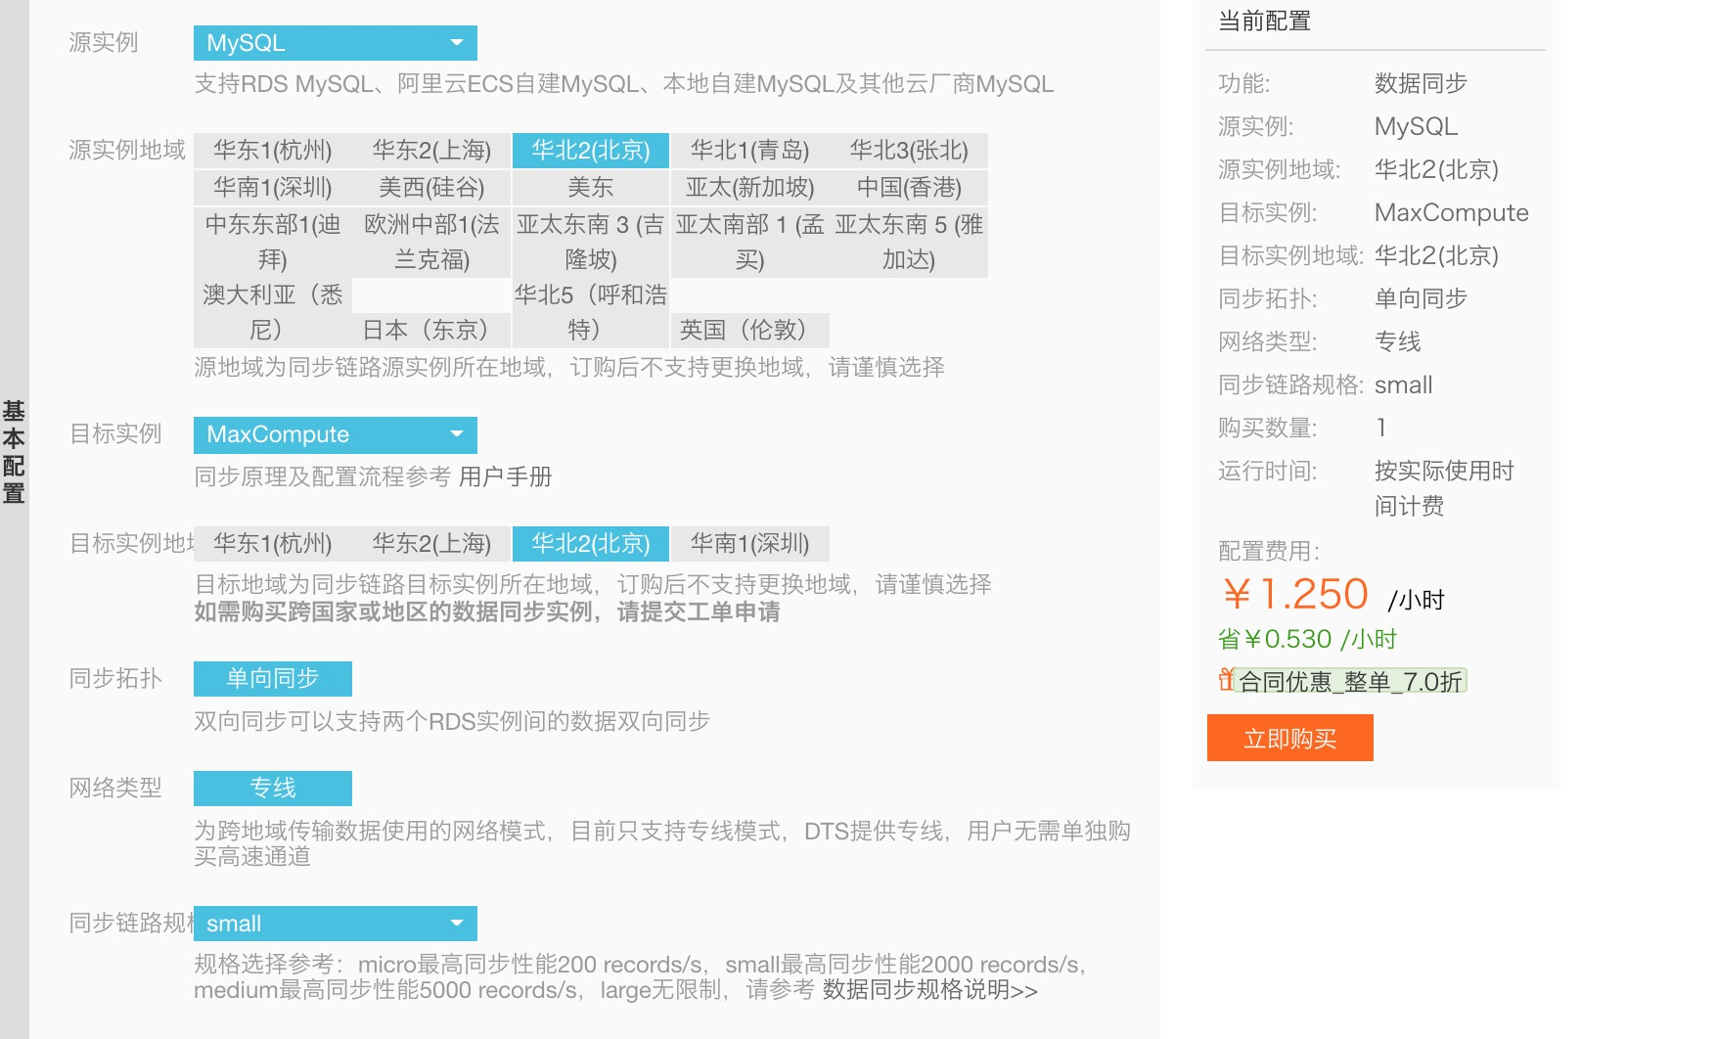Screen dimensions: 1716x1039
Task: Choose 专线 network type
Action: pyautogui.click(x=273, y=789)
